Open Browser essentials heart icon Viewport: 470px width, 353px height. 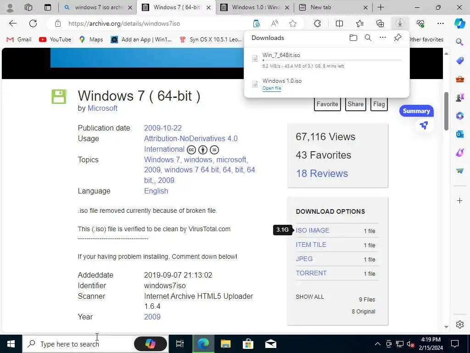420,23
